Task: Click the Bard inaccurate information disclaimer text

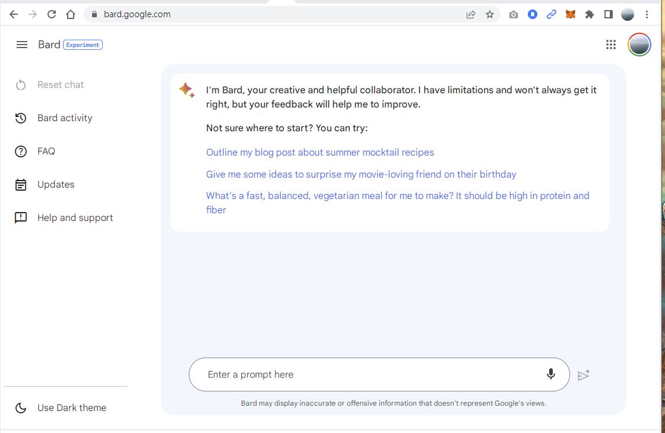Action: coord(394,403)
